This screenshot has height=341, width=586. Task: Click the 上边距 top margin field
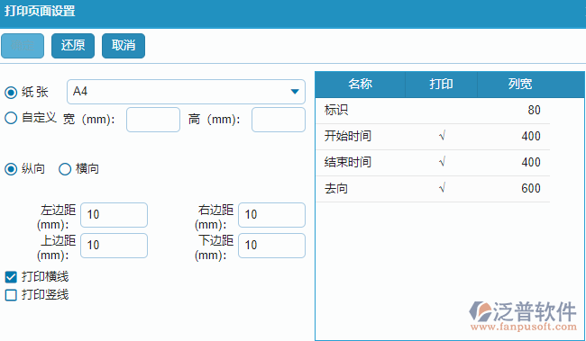coord(114,246)
